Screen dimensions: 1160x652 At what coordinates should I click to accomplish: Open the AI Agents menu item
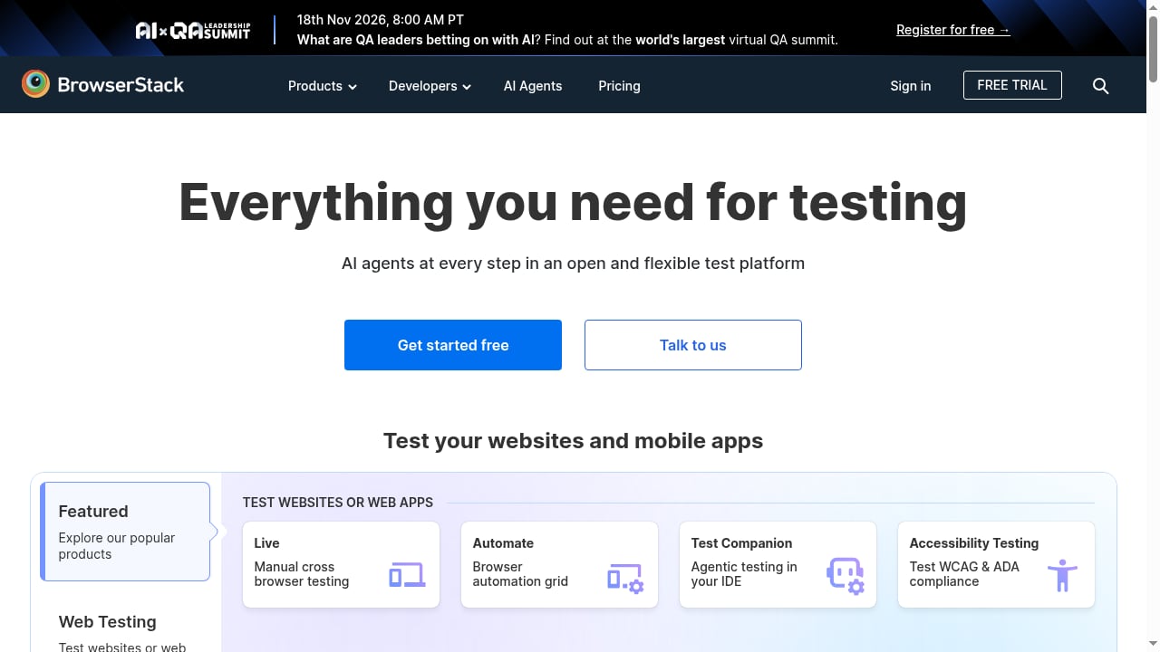tap(533, 86)
